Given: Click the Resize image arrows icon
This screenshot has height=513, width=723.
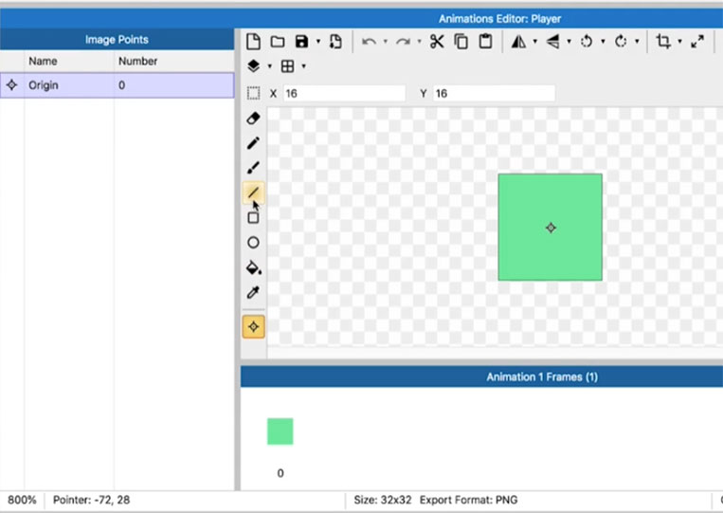Looking at the screenshot, I should 697,42.
